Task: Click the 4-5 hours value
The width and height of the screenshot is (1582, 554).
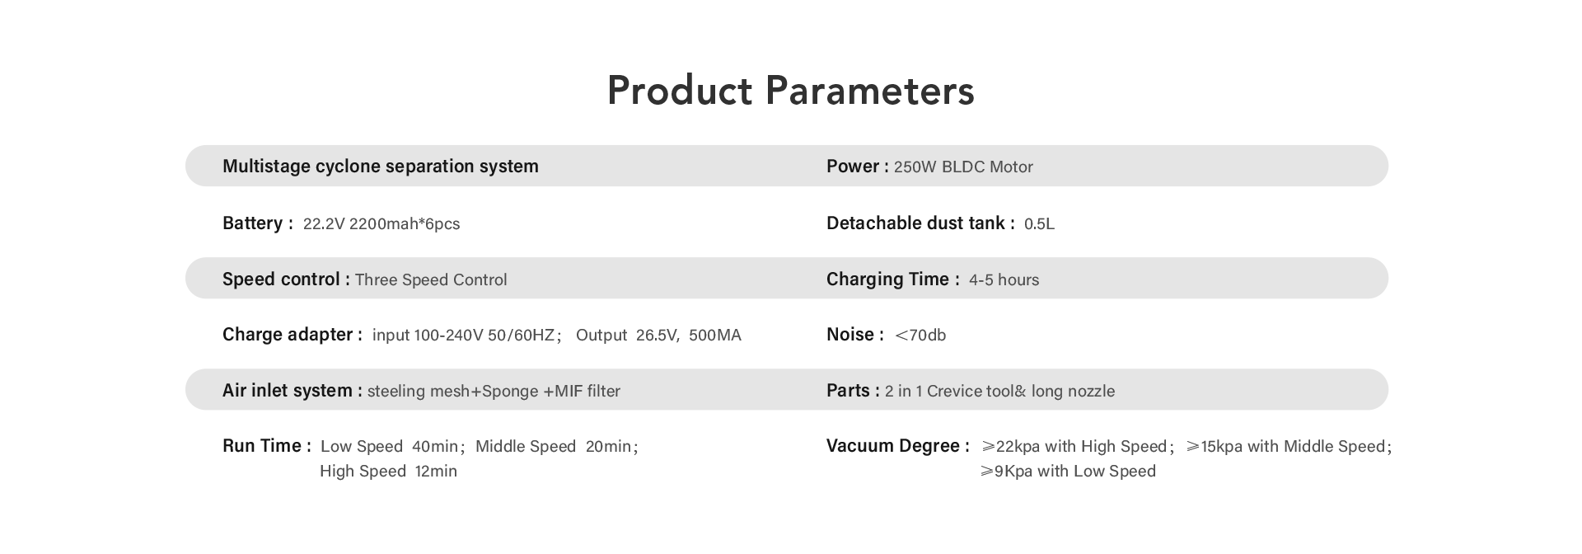Action: [1004, 280]
